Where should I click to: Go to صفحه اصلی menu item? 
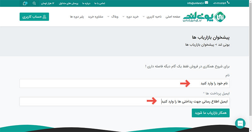173,17
